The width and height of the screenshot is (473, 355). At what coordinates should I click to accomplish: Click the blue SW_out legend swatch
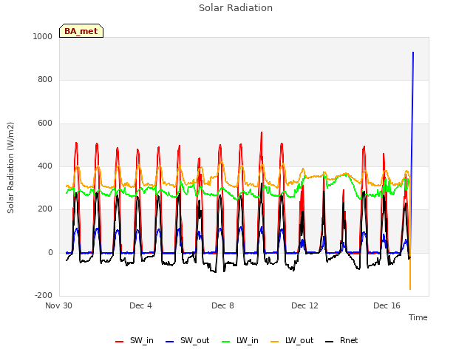click(x=170, y=342)
